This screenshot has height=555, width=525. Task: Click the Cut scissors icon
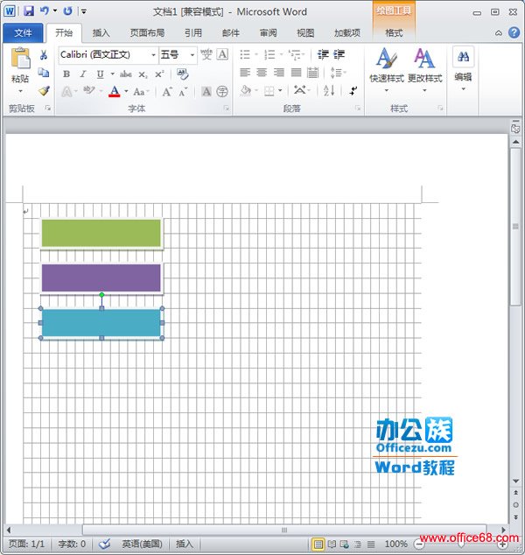pyautogui.click(x=44, y=54)
